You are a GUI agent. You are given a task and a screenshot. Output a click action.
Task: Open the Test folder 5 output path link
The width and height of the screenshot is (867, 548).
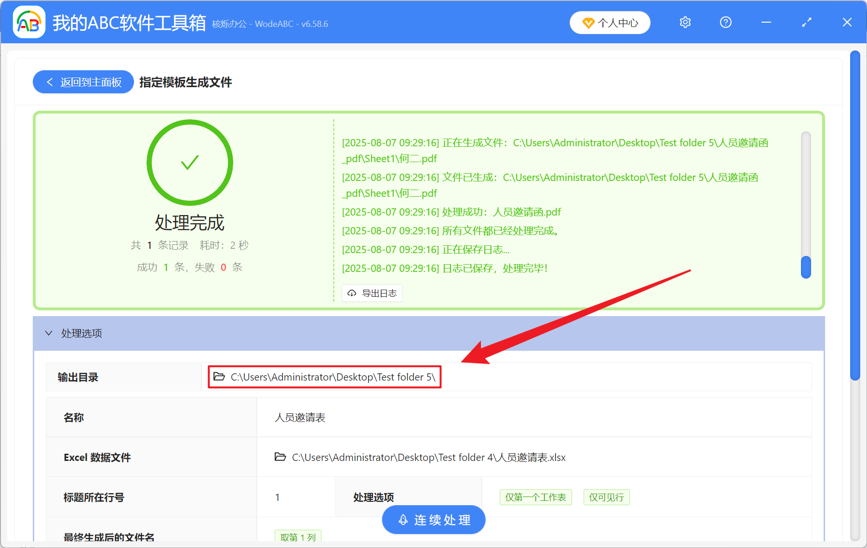coord(333,377)
